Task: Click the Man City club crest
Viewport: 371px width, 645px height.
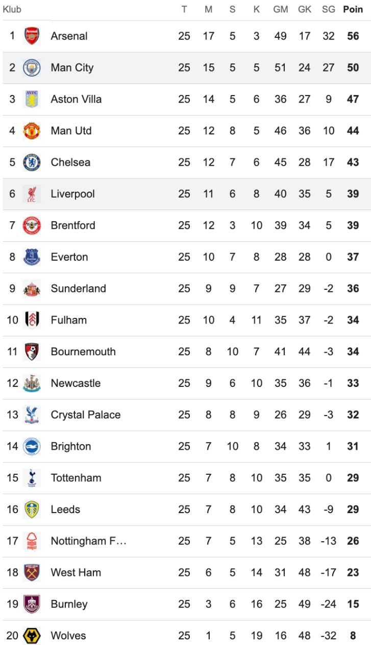Action: click(32, 68)
